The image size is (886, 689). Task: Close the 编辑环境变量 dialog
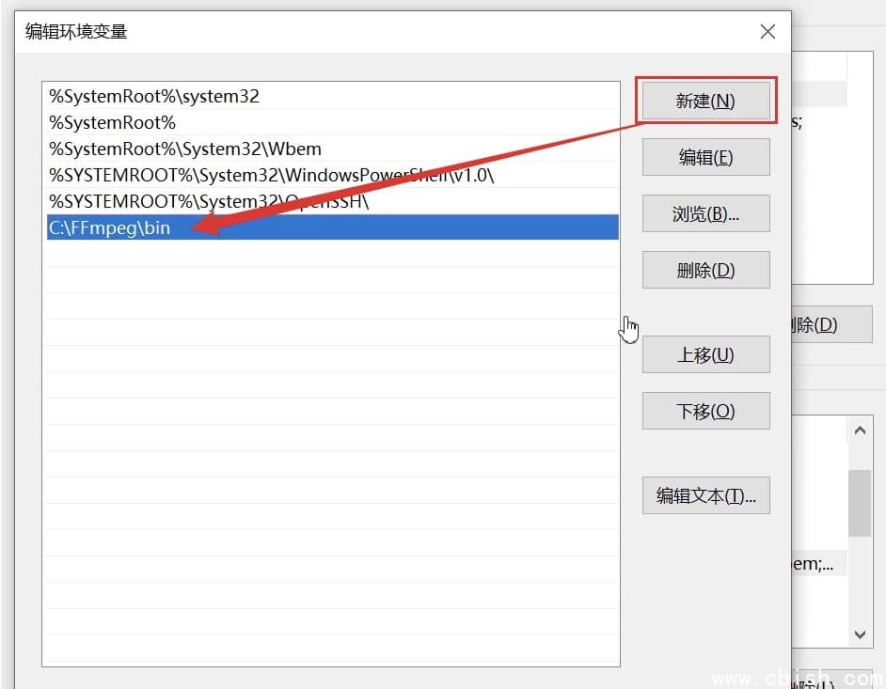click(767, 31)
